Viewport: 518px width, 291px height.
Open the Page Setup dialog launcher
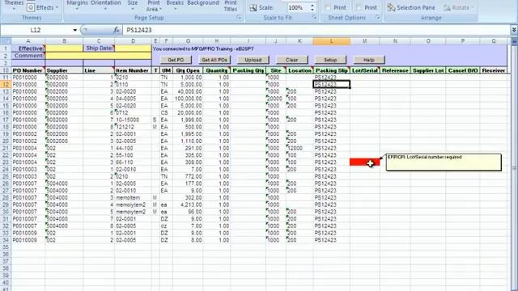click(240, 18)
